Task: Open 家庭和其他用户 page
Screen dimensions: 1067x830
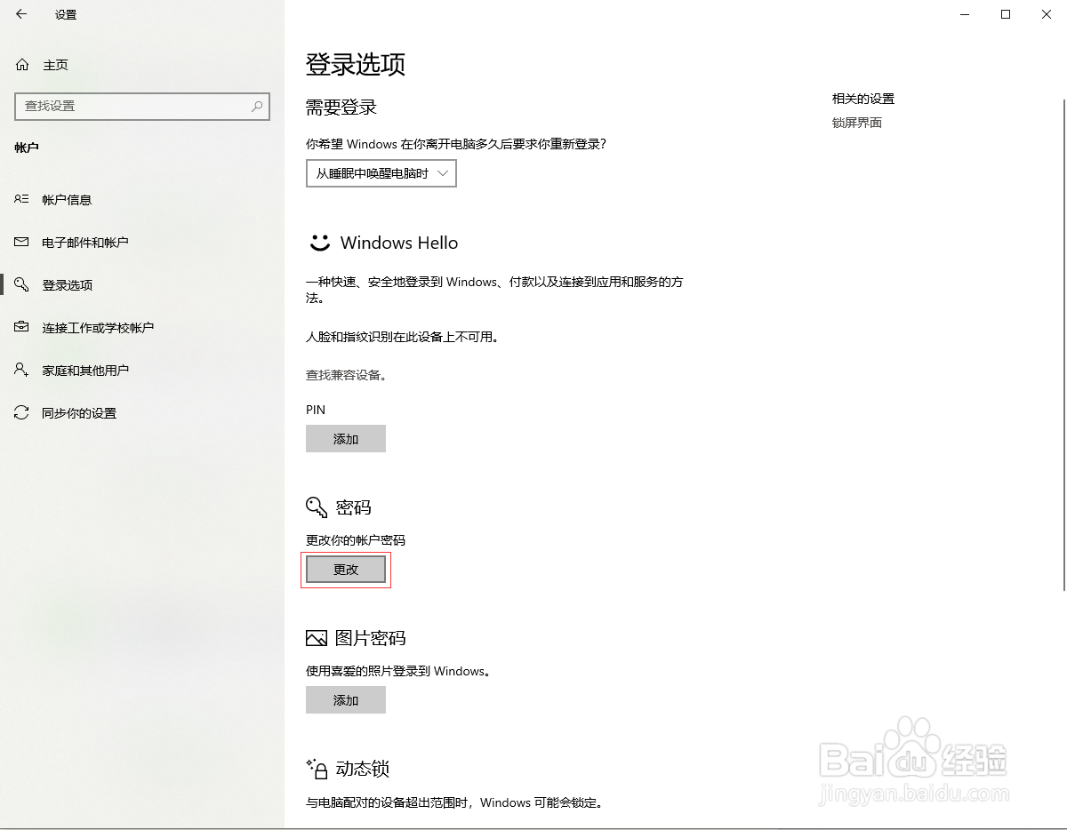Action: click(x=20, y=370)
